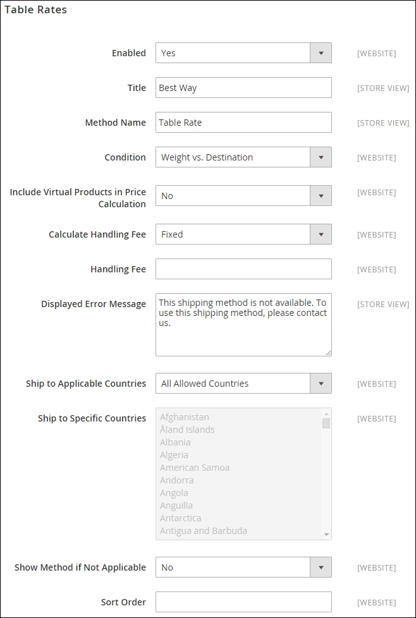This screenshot has width=416, height=618.
Task: Select Albania in the countries list
Action: coord(175,442)
